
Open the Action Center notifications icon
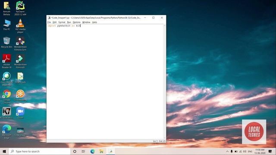(270, 151)
